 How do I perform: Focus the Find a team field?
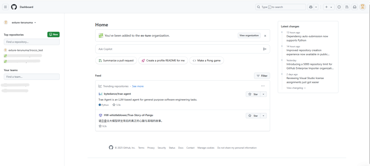point(32,77)
